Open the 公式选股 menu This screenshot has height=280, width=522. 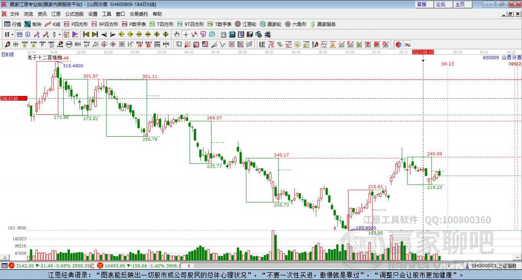click(74, 14)
